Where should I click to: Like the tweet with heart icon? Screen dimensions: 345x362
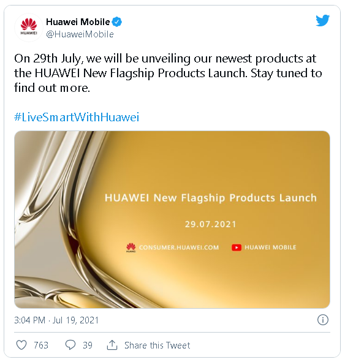tap(21, 345)
